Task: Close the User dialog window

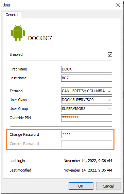Action: pyautogui.click(x=118, y=5)
